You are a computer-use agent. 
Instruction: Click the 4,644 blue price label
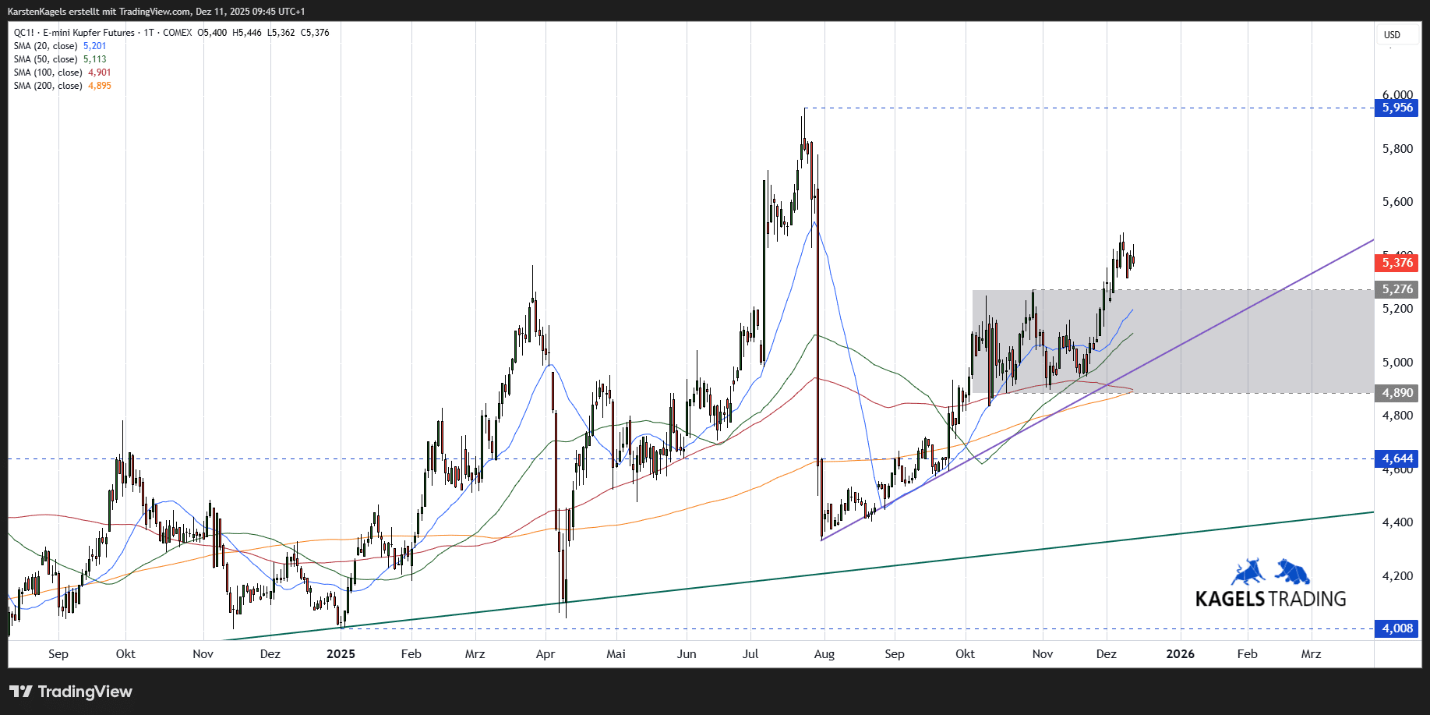[x=1396, y=458]
